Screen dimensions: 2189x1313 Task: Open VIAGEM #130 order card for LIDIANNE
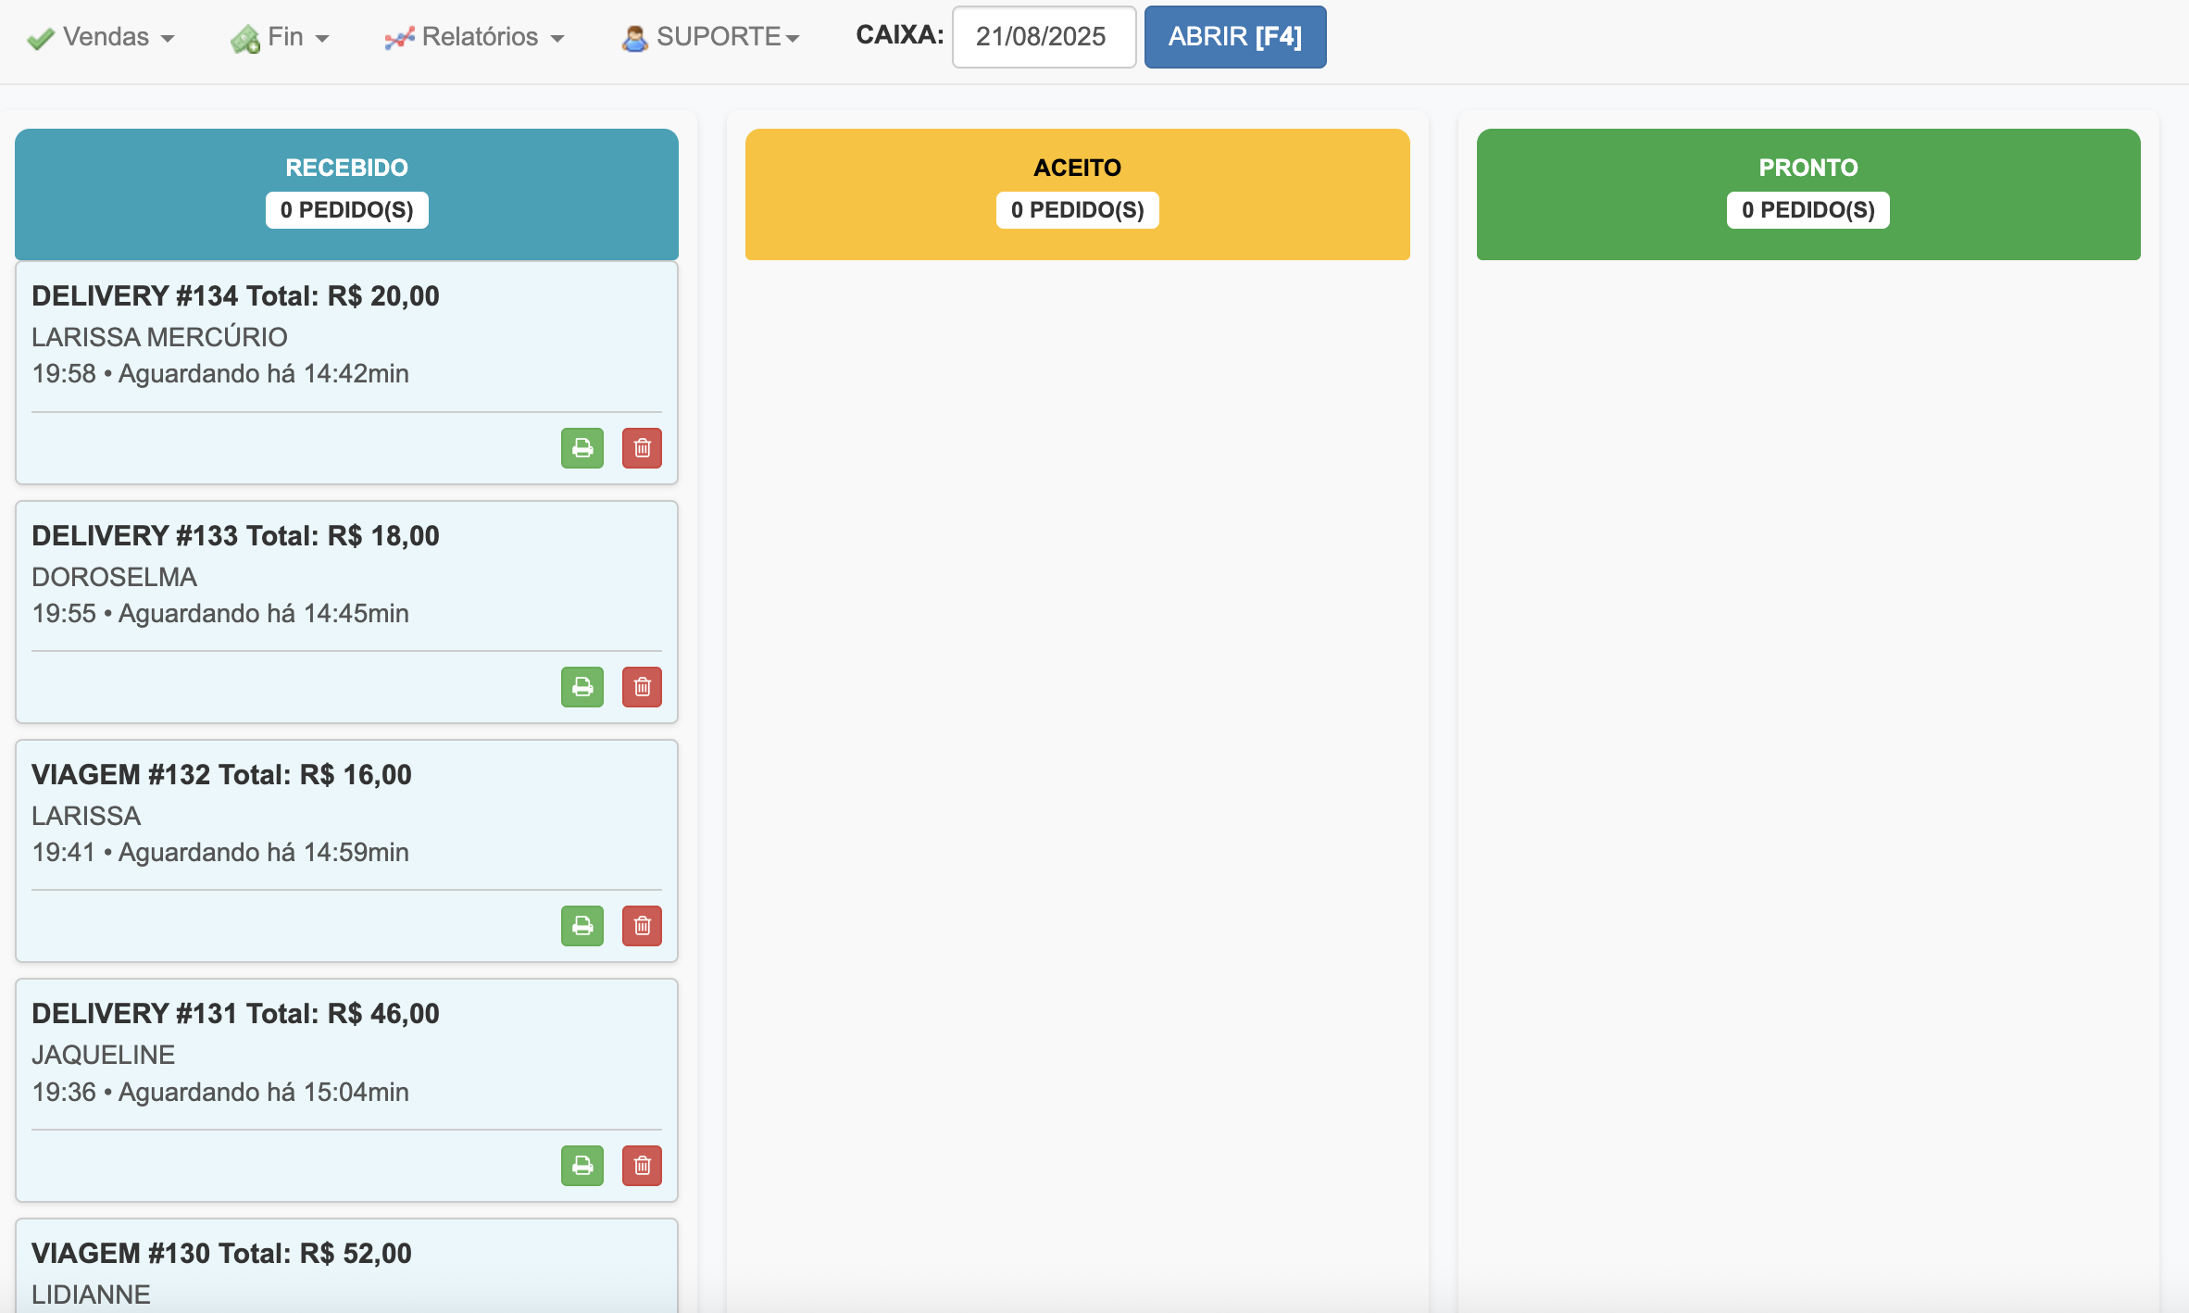(x=221, y=1254)
